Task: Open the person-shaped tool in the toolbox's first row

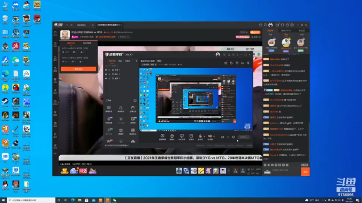Action: (x=120, y=107)
